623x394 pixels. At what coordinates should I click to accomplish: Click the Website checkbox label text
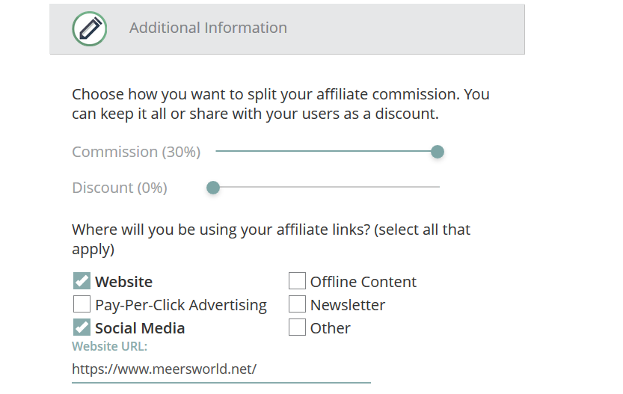[124, 282]
